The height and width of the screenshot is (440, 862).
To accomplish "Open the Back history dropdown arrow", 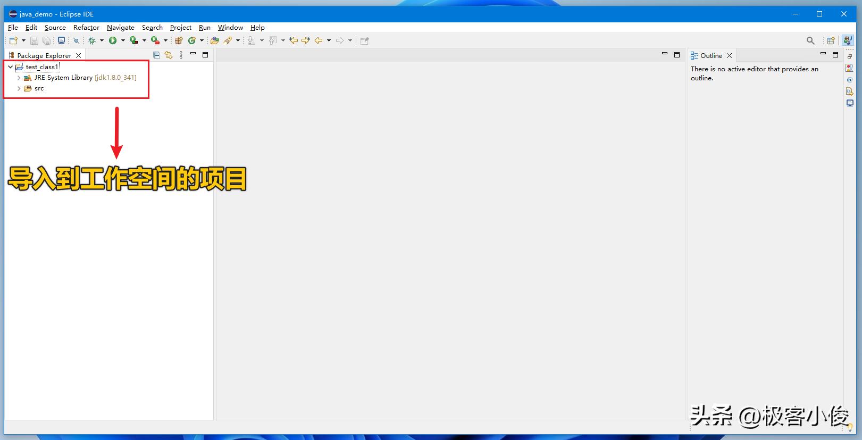I will coord(329,40).
